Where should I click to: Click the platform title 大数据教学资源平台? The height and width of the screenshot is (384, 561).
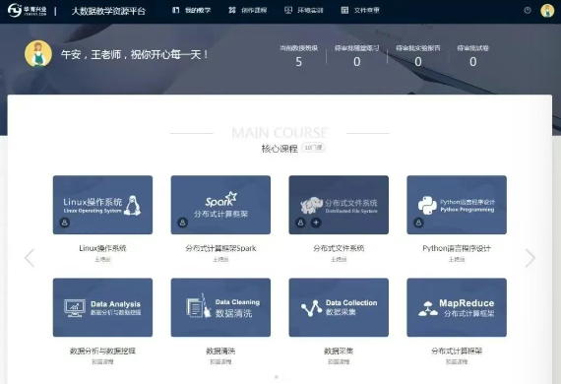point(108,11)
